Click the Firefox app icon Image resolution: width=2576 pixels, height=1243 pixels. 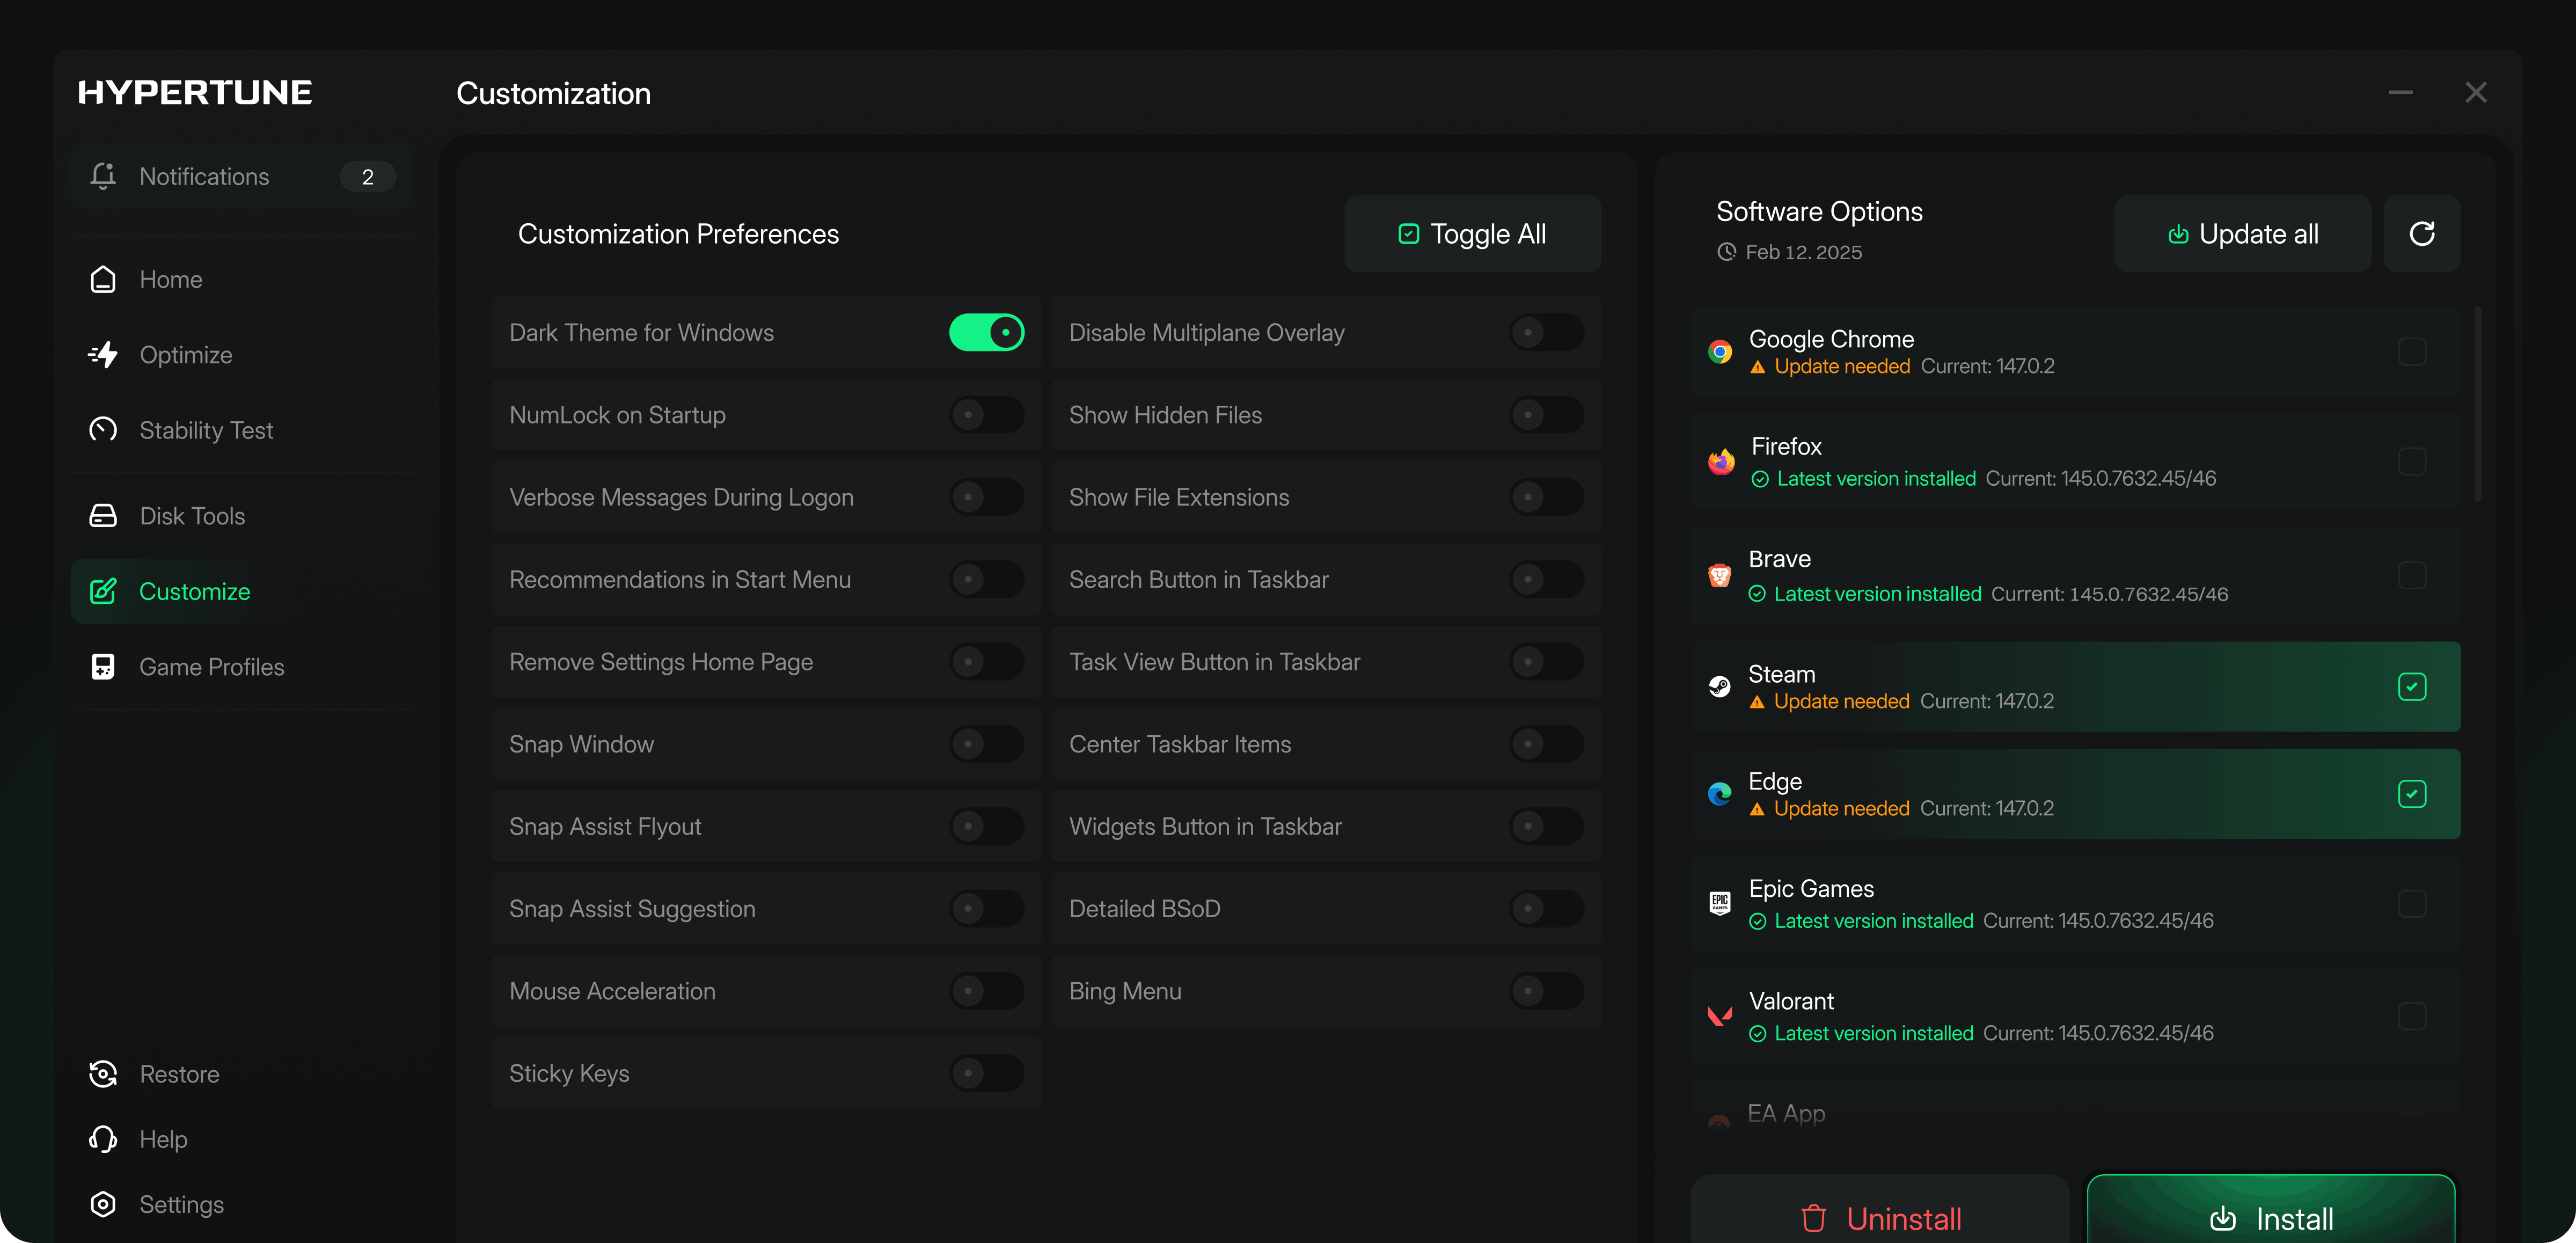1720,461
